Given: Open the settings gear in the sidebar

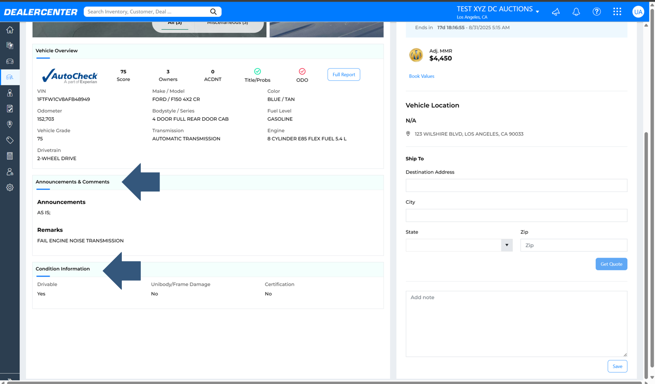Looking at the screenshot, I should click(x=10, y=187).
